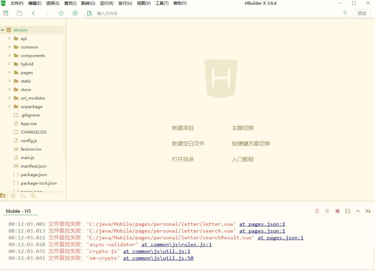375x270 pixels.
Task: Click the 预览 preview button
Action: (x=362, y=14)
